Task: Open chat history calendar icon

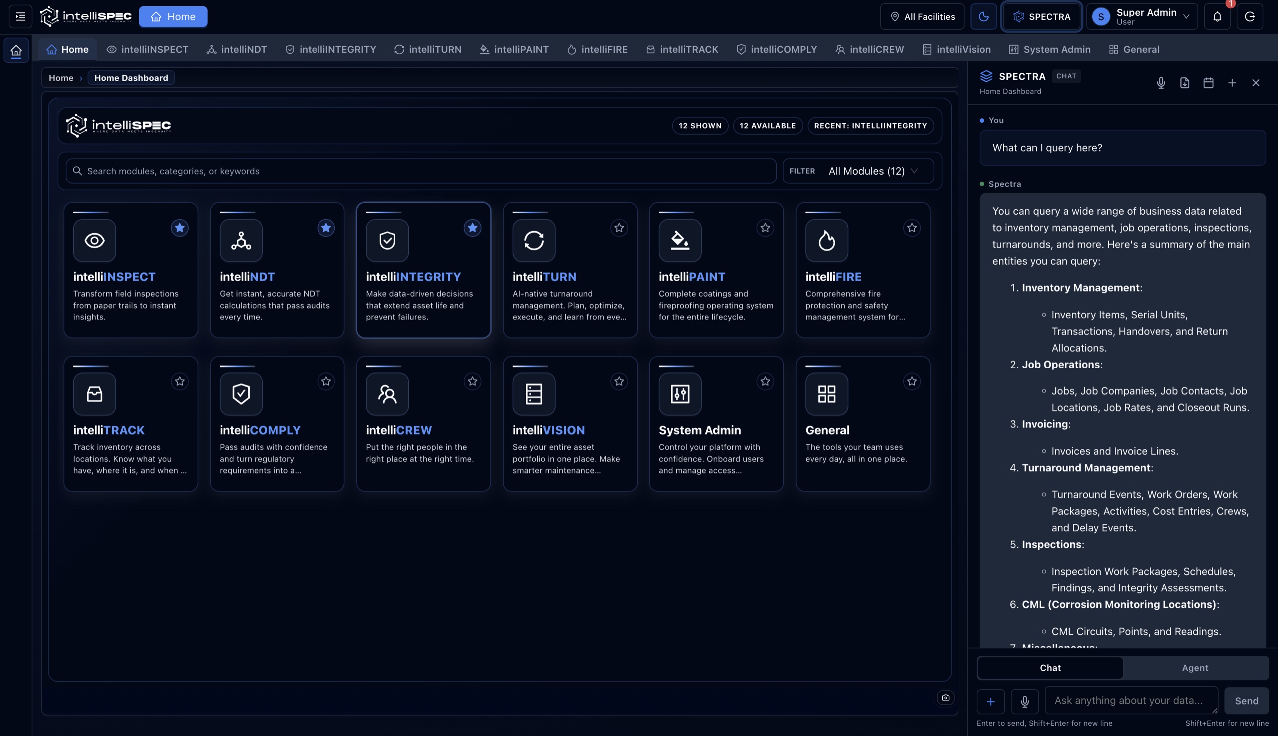Action: [1208, 83]
